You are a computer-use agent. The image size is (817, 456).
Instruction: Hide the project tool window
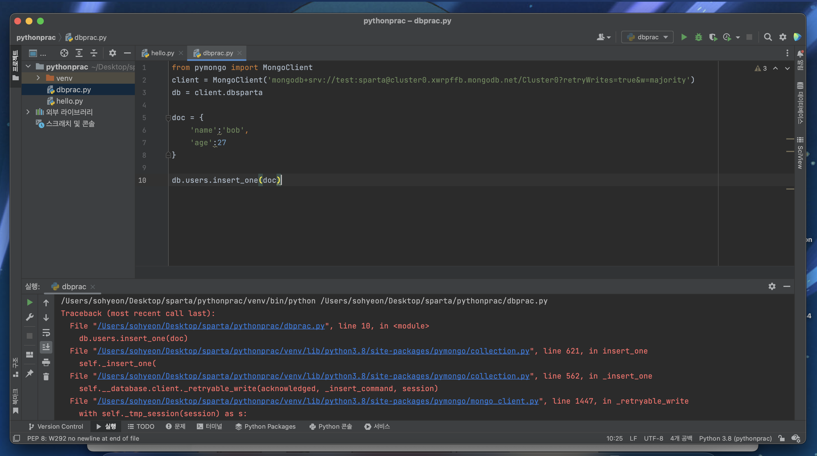127,53
